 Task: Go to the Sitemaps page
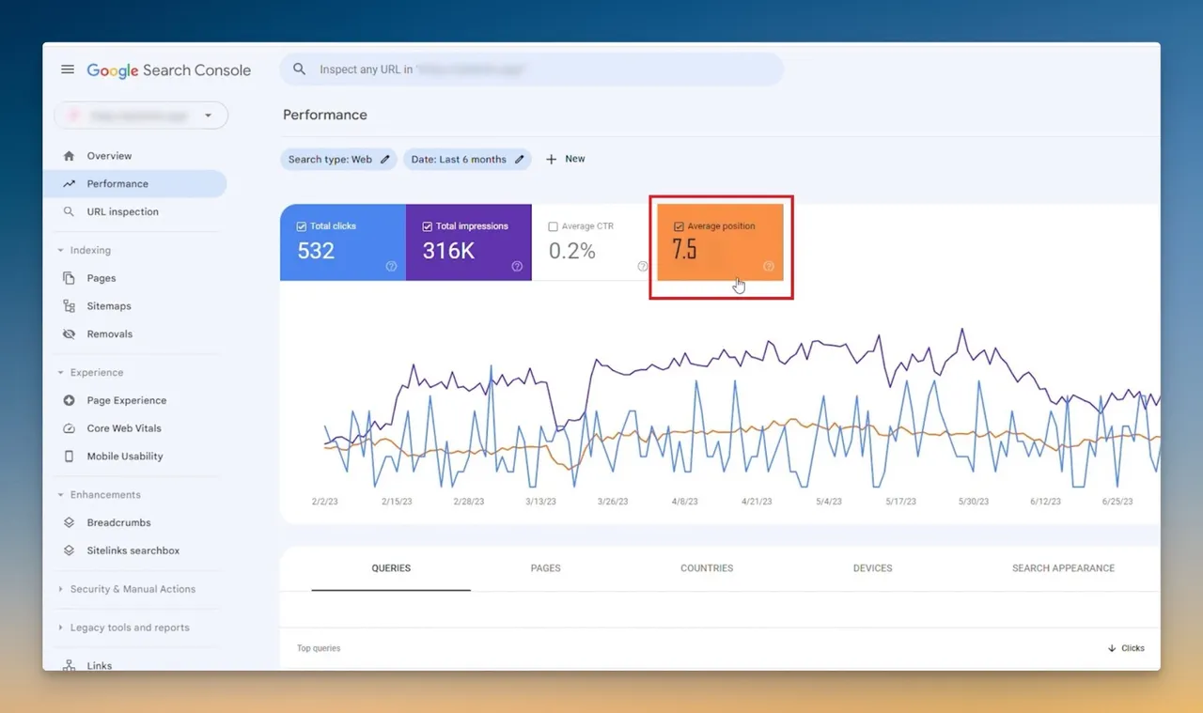point(109,306)
